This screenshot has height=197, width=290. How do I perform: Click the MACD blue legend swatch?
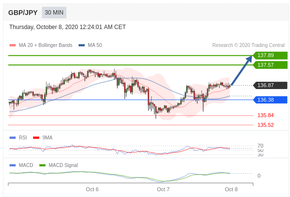[x=13, y=165]
